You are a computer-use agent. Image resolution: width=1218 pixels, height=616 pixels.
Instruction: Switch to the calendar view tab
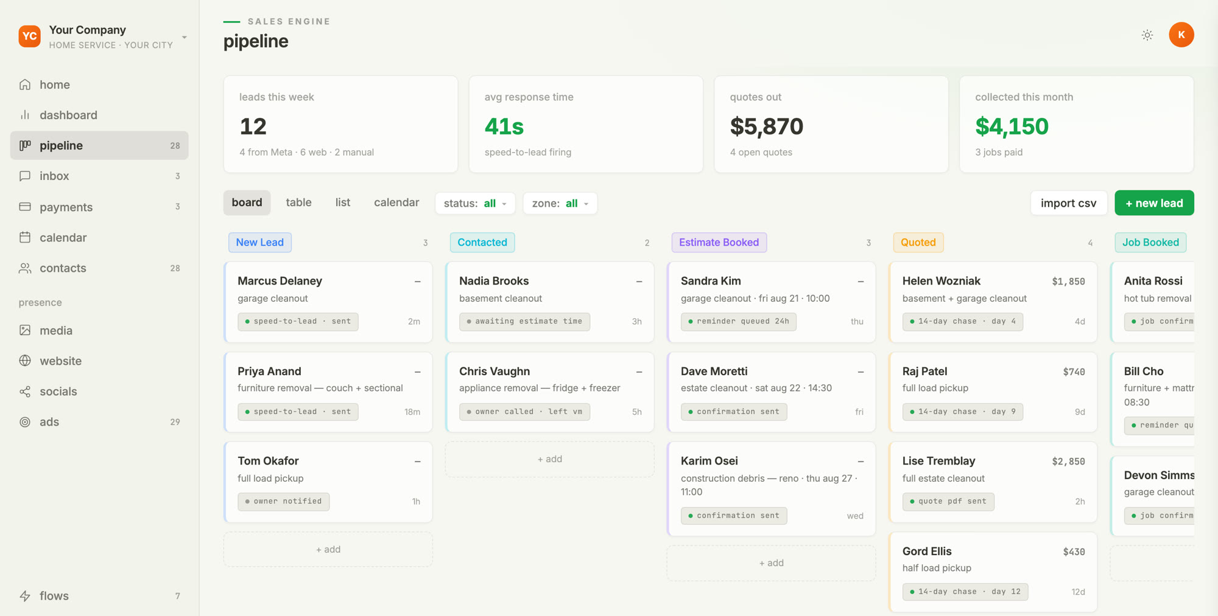click(396, 202)
